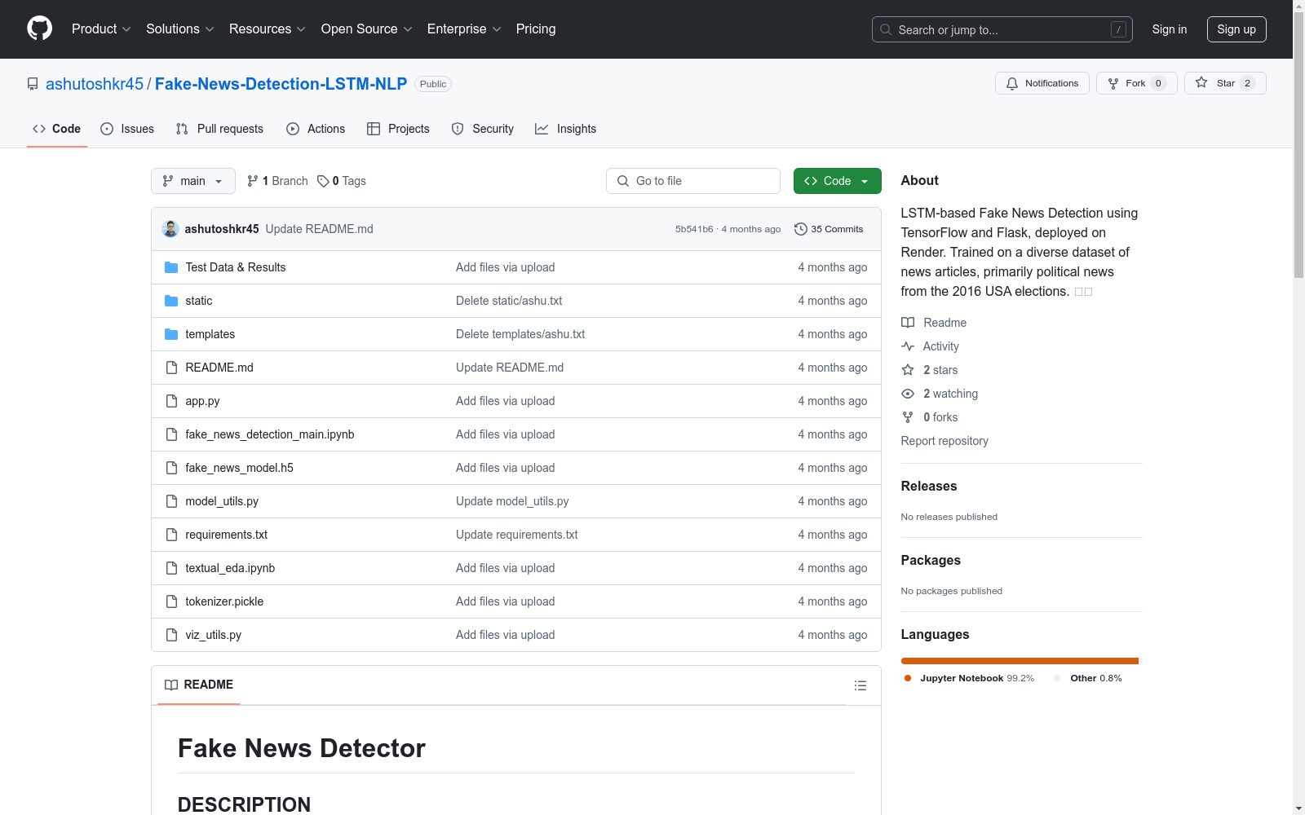Viewport: 1305px width, 815px height.
Task: Click the Other 0.8% language label
Action: click(1089, 678)
